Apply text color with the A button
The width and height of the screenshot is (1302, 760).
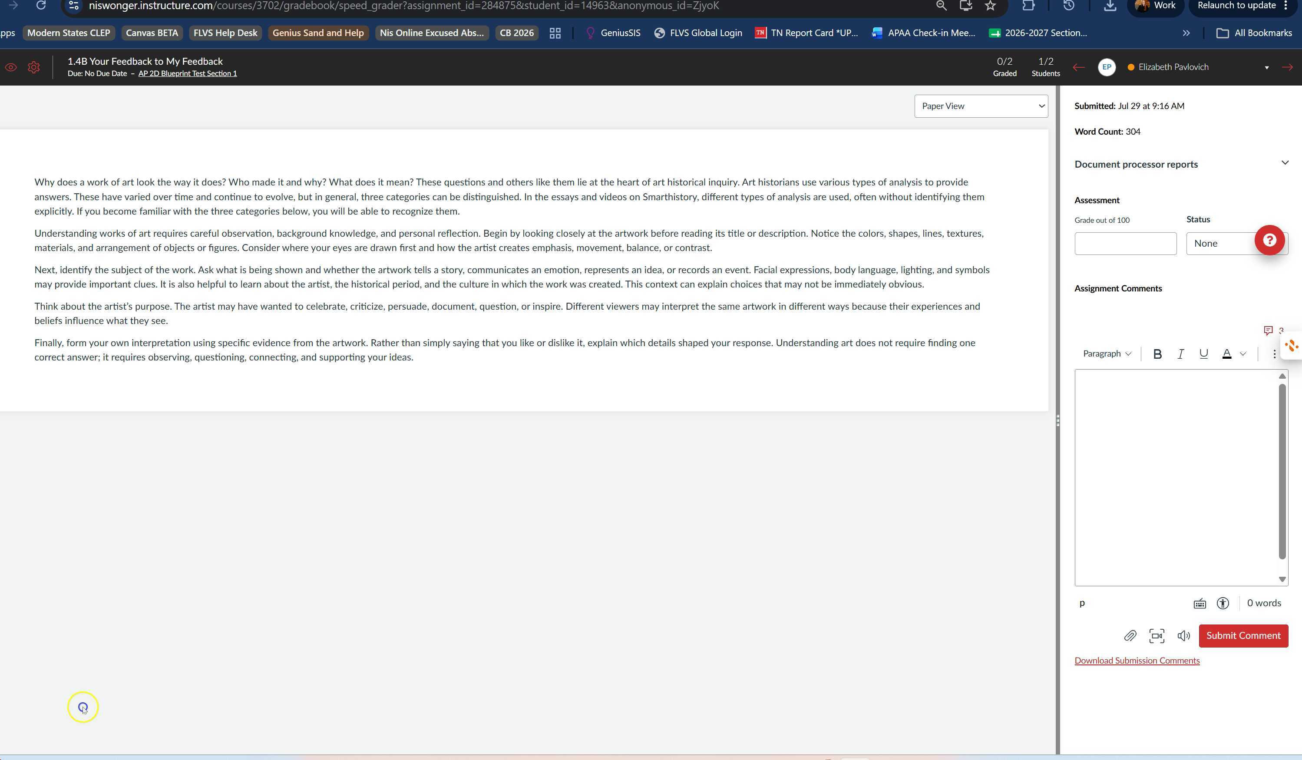(x=1226, y=354)
